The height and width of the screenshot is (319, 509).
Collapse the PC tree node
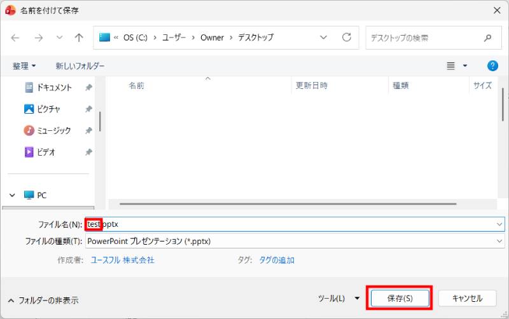pos(12,195)
